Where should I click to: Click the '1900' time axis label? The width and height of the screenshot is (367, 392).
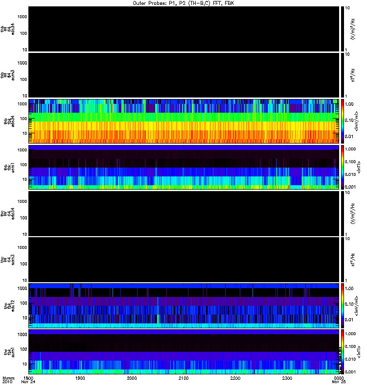[x=80, y=378]
